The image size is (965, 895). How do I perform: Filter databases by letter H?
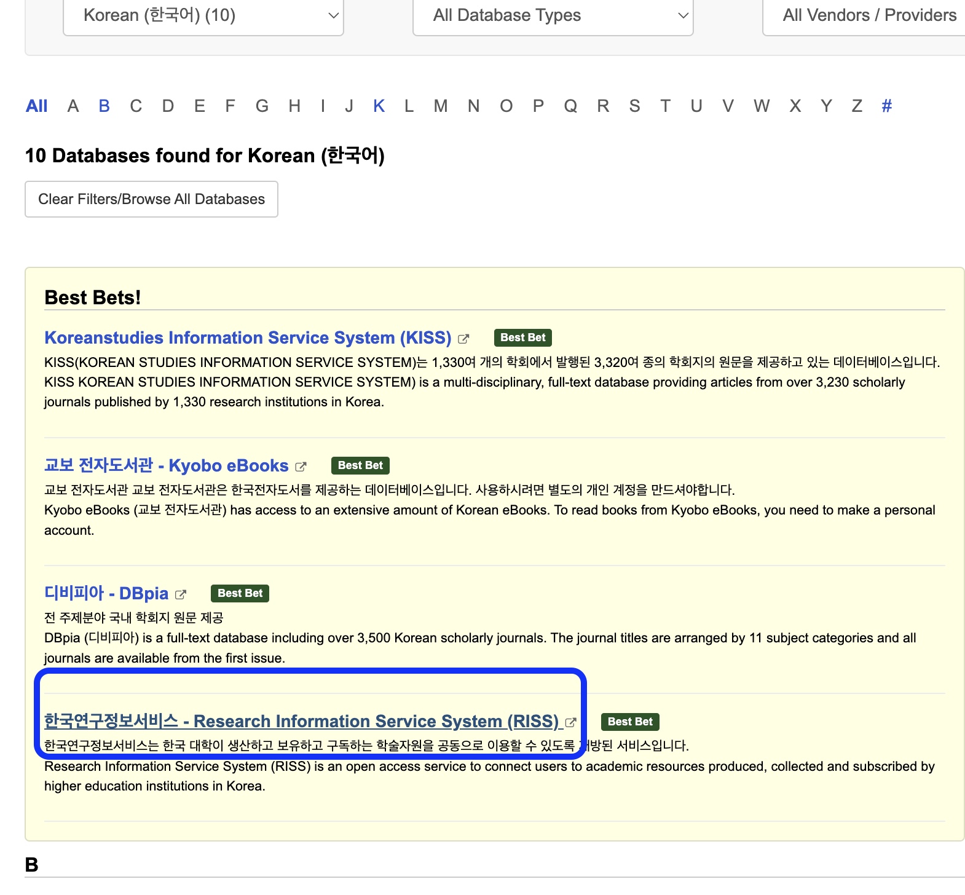pyautogui.click(x=294, y=106)
